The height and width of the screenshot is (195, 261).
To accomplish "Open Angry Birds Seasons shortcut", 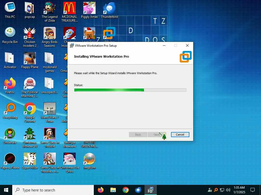I will pos(50,37).
